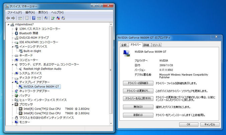Collapse the mbpwindows7 root node
The height and width of the screenshot is (135, 226).
click(x=8, y=25)
